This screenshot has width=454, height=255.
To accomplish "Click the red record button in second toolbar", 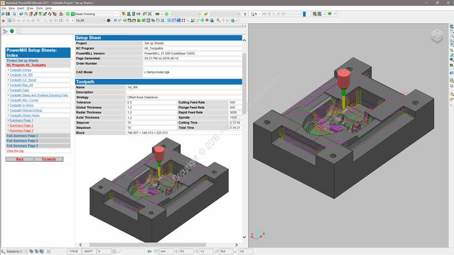I will (x=3, y=21).
